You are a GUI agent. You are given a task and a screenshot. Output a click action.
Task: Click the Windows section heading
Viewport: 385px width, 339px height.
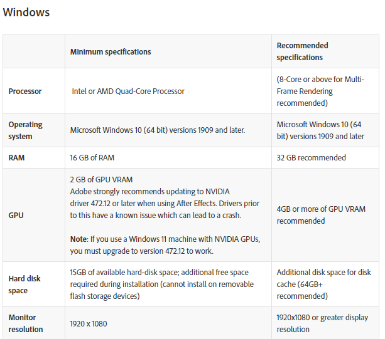26,13
